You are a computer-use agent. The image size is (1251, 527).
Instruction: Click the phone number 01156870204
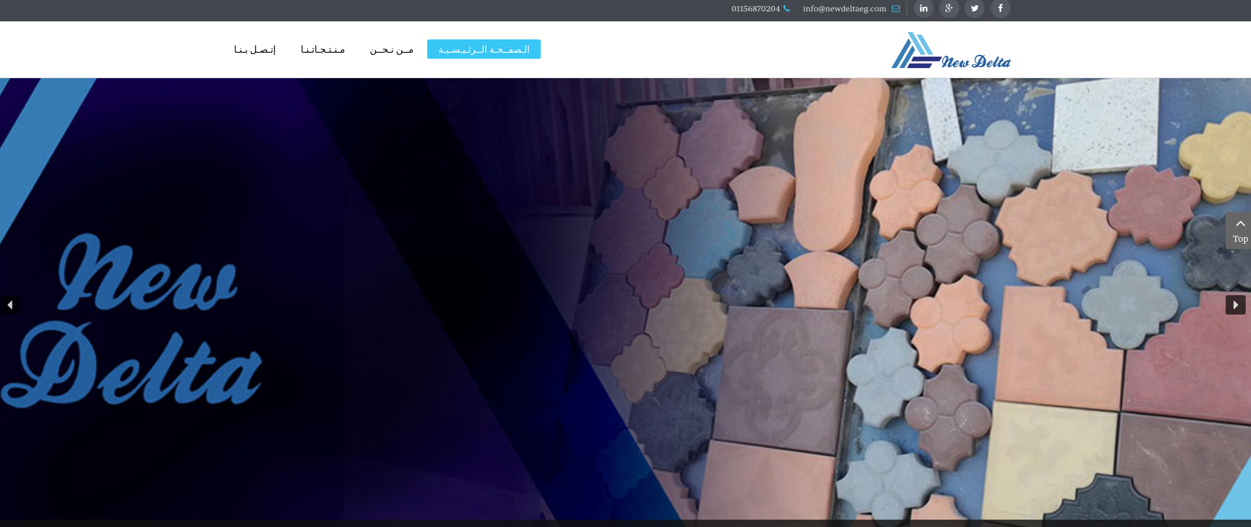755,9
